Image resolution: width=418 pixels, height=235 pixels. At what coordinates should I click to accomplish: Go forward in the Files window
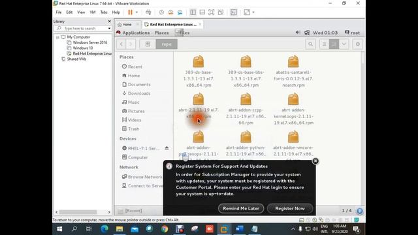[131, 44]
